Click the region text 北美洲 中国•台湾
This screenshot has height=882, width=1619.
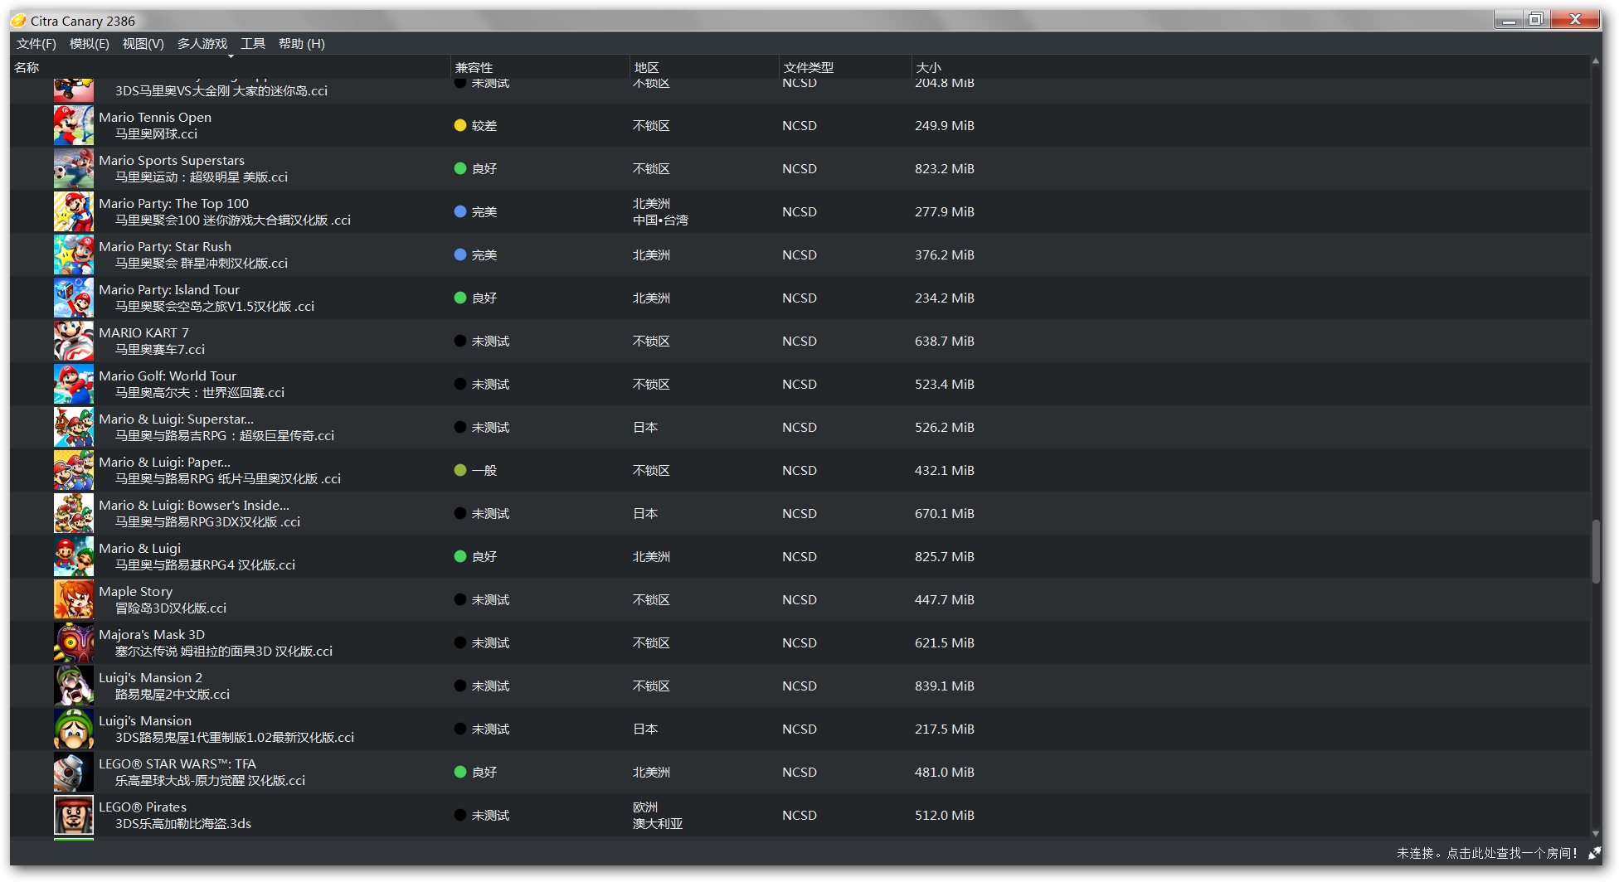point(660,212)
